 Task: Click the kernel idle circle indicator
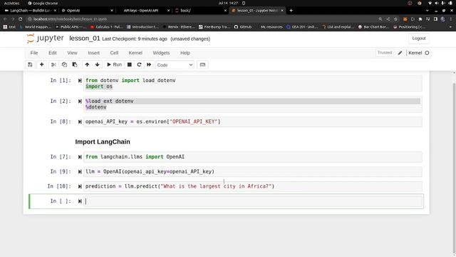(x=427, y=53)
